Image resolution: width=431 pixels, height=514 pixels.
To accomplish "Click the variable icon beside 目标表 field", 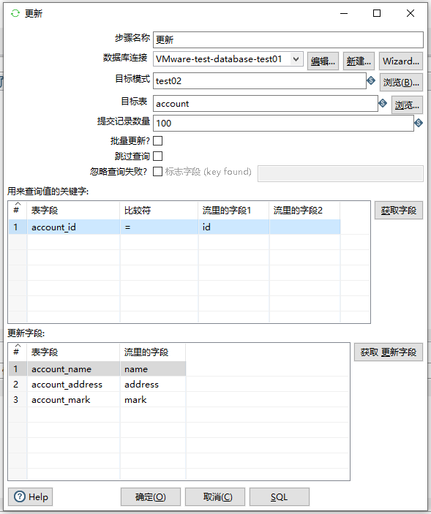I will [383, 103].
